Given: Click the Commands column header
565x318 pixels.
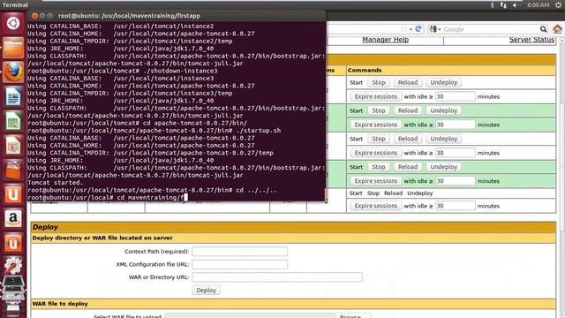Looking at the screenshot, I should [x=365, y=71].
